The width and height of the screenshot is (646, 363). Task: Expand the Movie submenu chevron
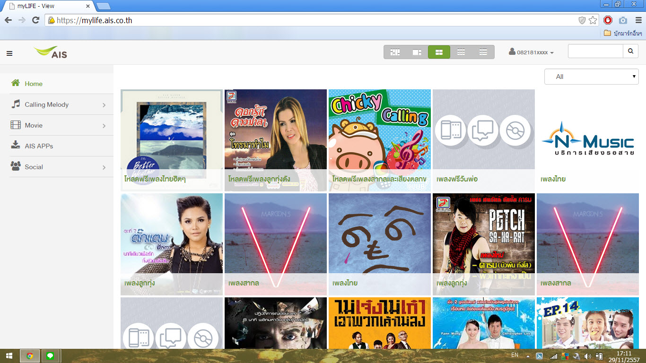tap(104, 126)
